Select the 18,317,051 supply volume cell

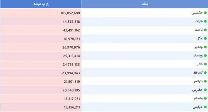[71, 99]
